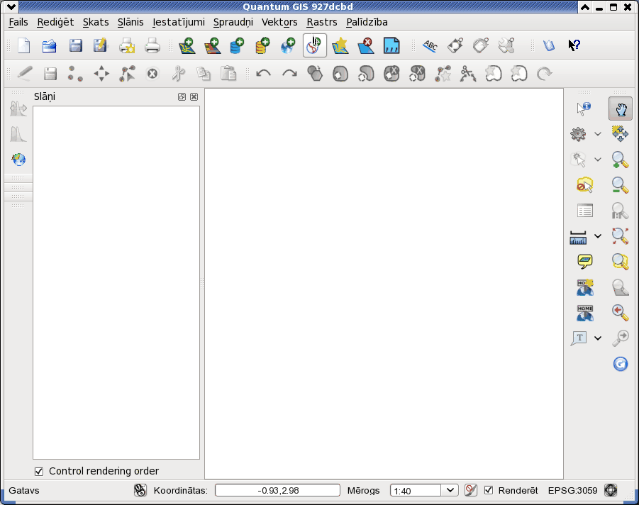639x505 pixels.
Task: Click the Node Tool icon
Action: [x=127, y=74]
